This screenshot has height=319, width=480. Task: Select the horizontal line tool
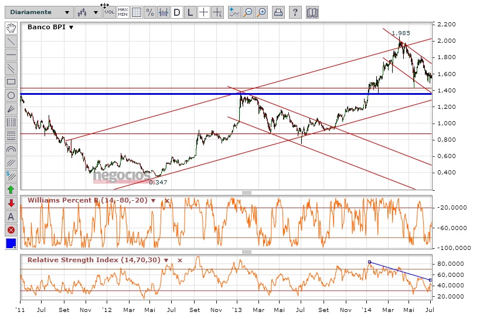pyautogui.click(x=11, y=55)
